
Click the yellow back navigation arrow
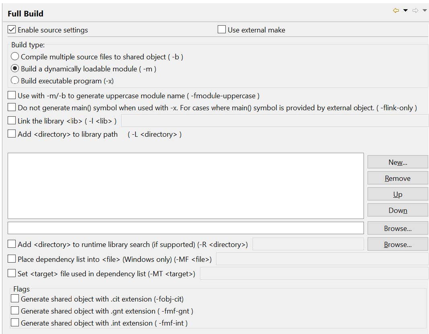[x=396, y=10]
